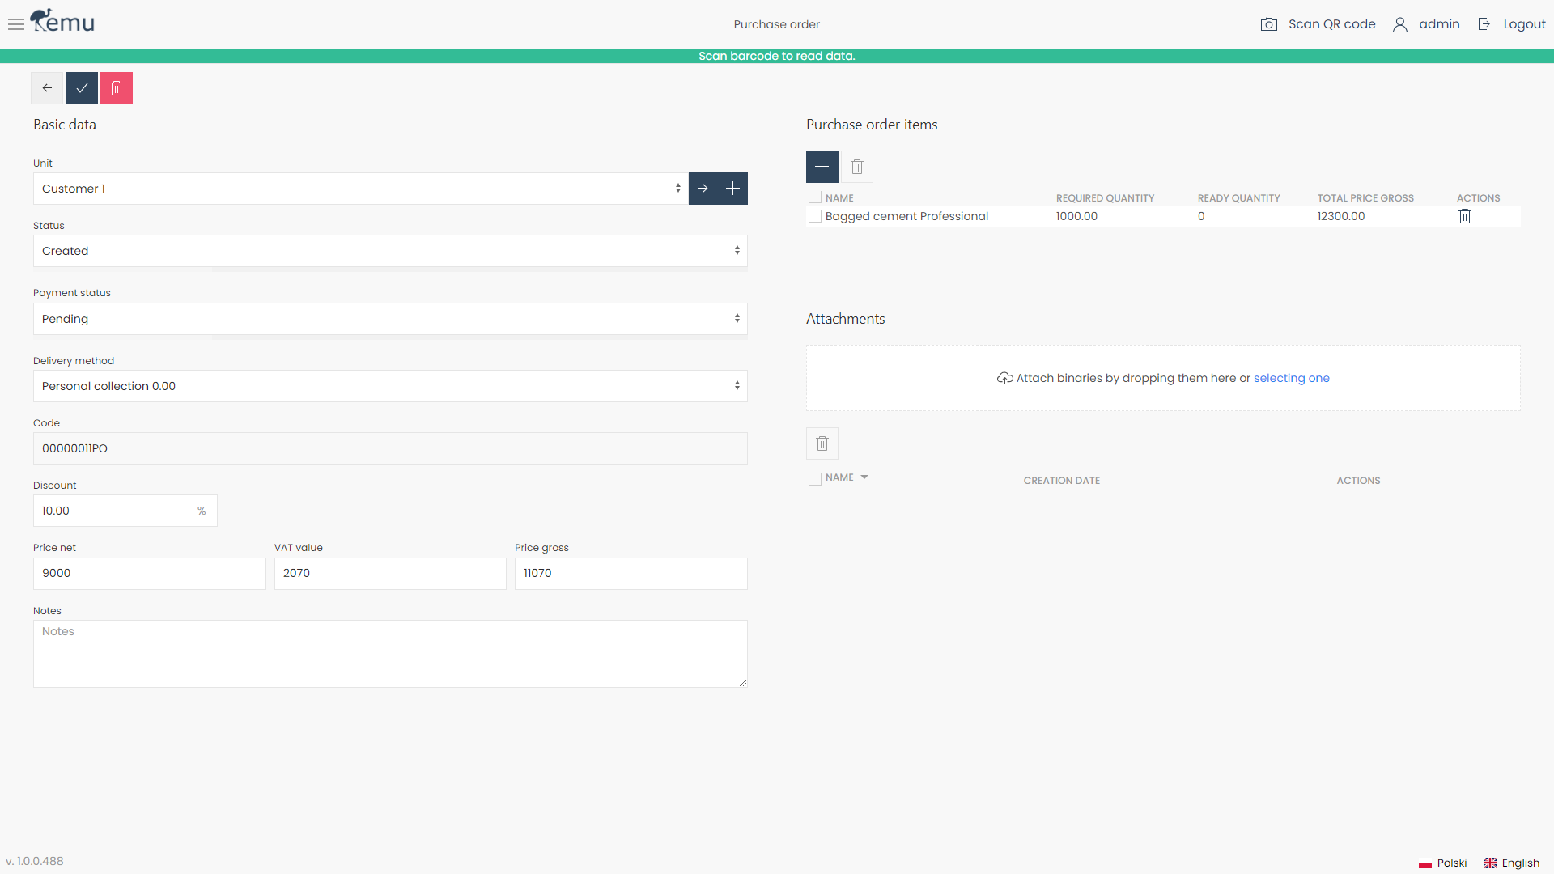The width and height of the screenshot is (1554, 874).
Task: Open the selected Customer 1 unit details
Action: 703,189
